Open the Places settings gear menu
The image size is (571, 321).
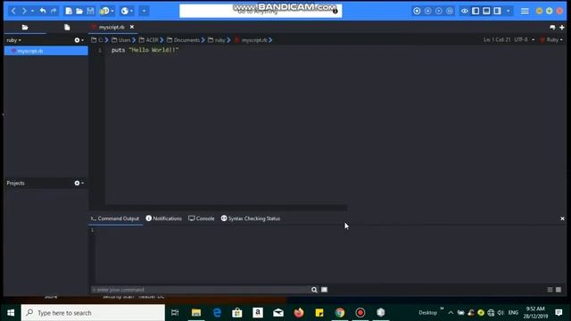click(79, 40)
